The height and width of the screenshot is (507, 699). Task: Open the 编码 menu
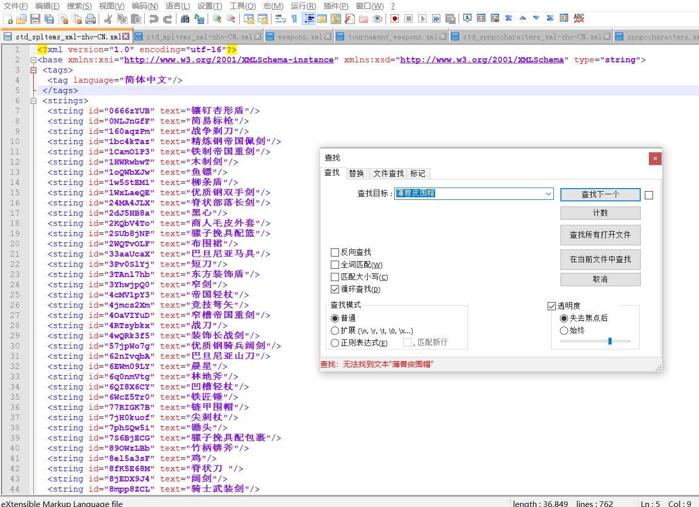point(145,6)
